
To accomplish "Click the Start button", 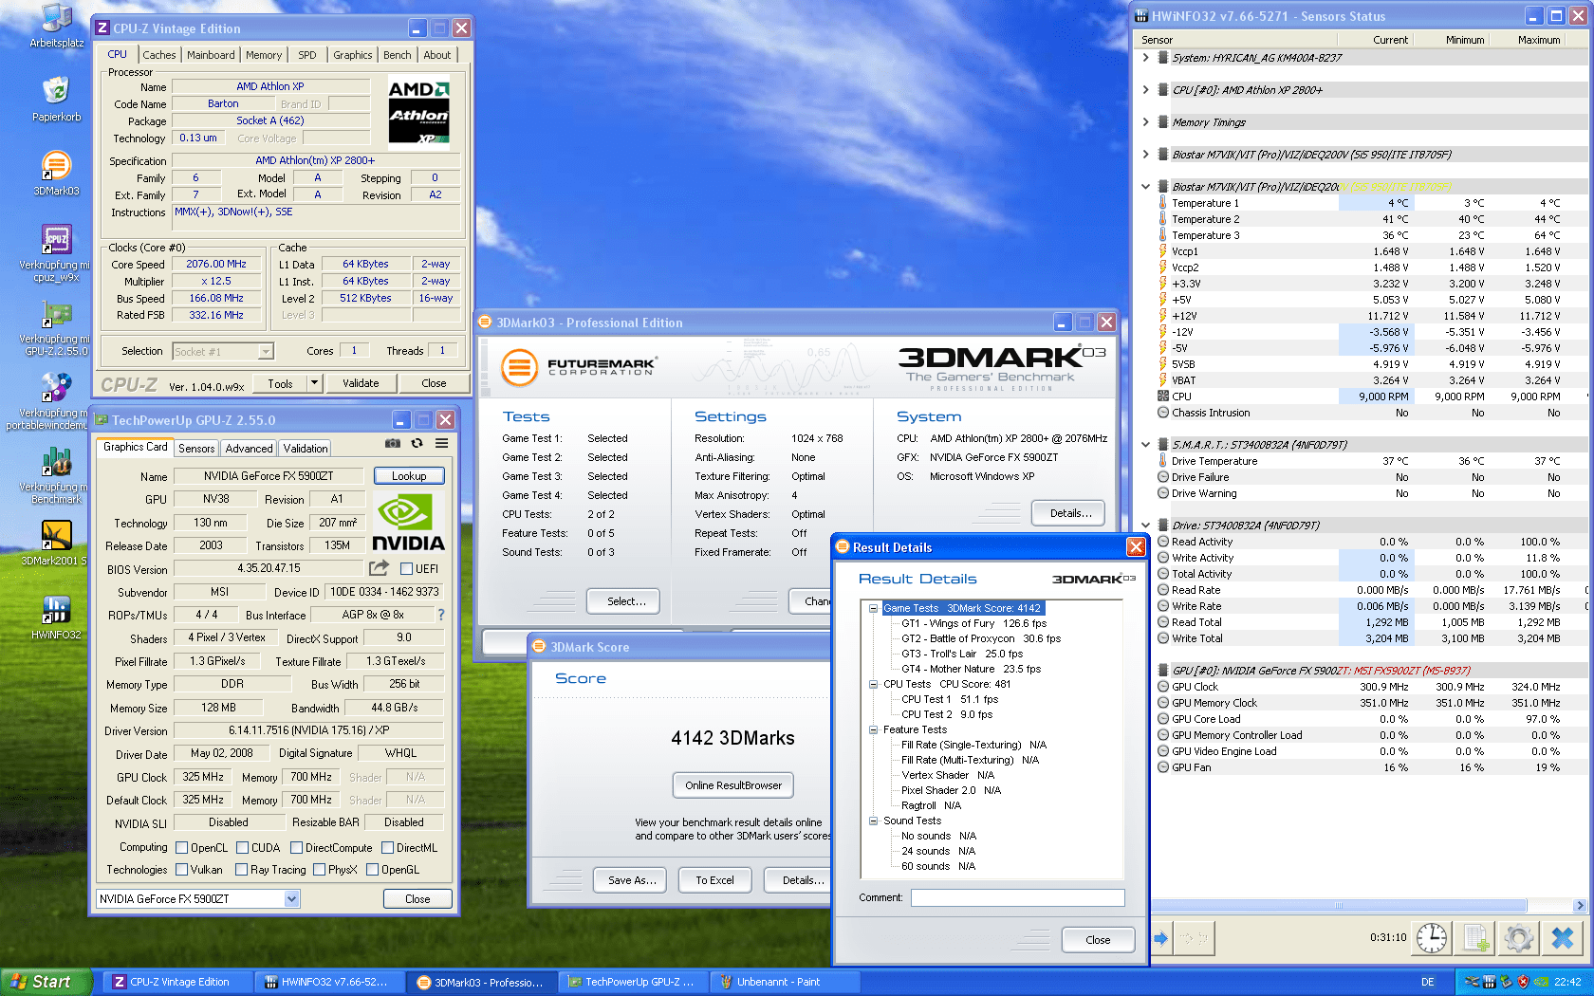I will [45, 982].
